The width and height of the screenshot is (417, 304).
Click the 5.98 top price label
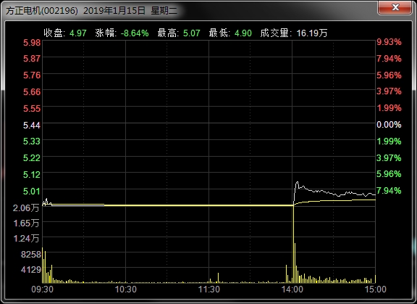32,43
